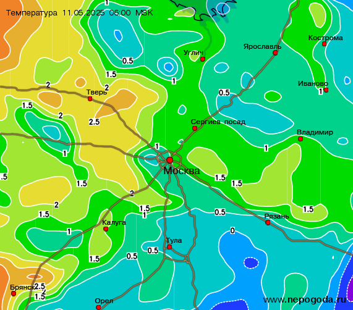Image resolution: width=353 pixels, height=310 pixels.
Task: Click the Калуга red marker dot
Action: click(x=106, y=229)
